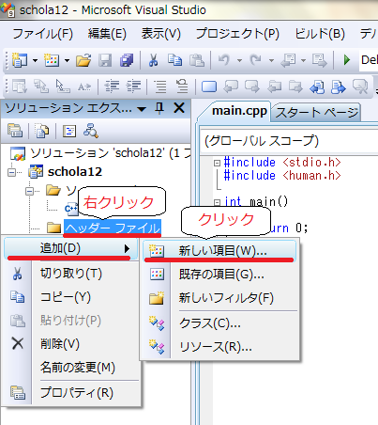The width and height of the screenshot is (378, 425).
Task: Open the ファイル(F) menu
Action: [x=43, y=34]
